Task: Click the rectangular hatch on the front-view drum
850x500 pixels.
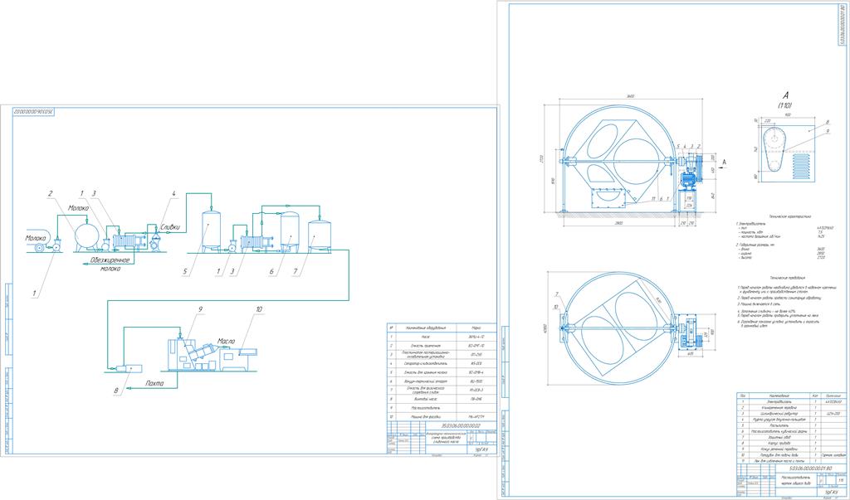Action: pos(608,197)
